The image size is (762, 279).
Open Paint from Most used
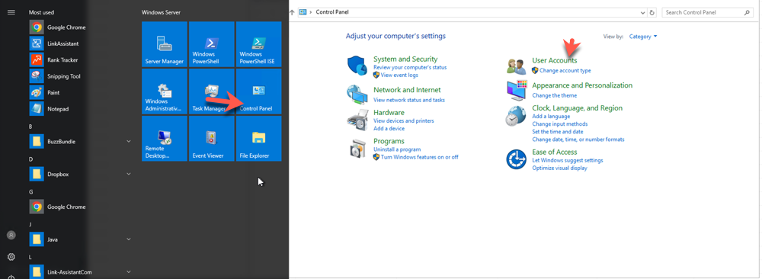pyautogui.click(x=37, y=92)
